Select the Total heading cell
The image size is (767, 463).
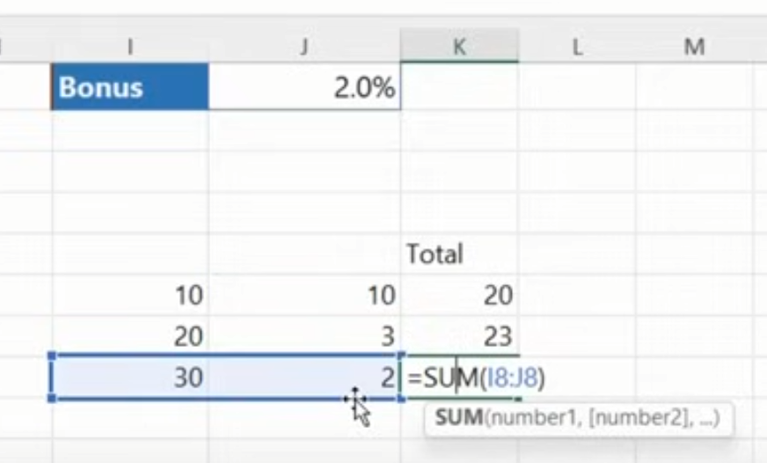(458, 254)
